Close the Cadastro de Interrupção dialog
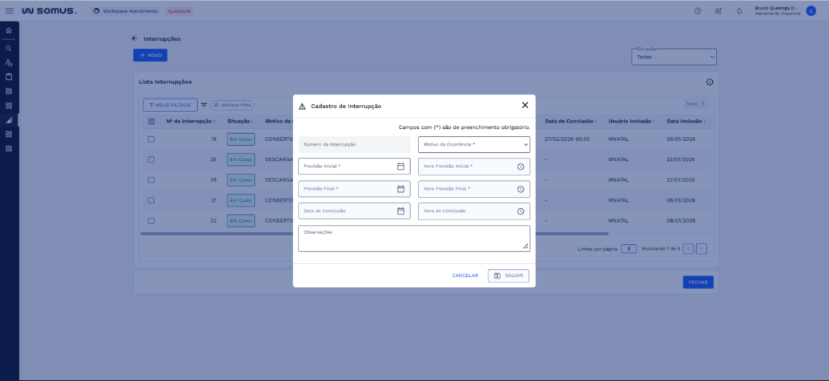Screen dimensions: 829x381 coord(525,105)
